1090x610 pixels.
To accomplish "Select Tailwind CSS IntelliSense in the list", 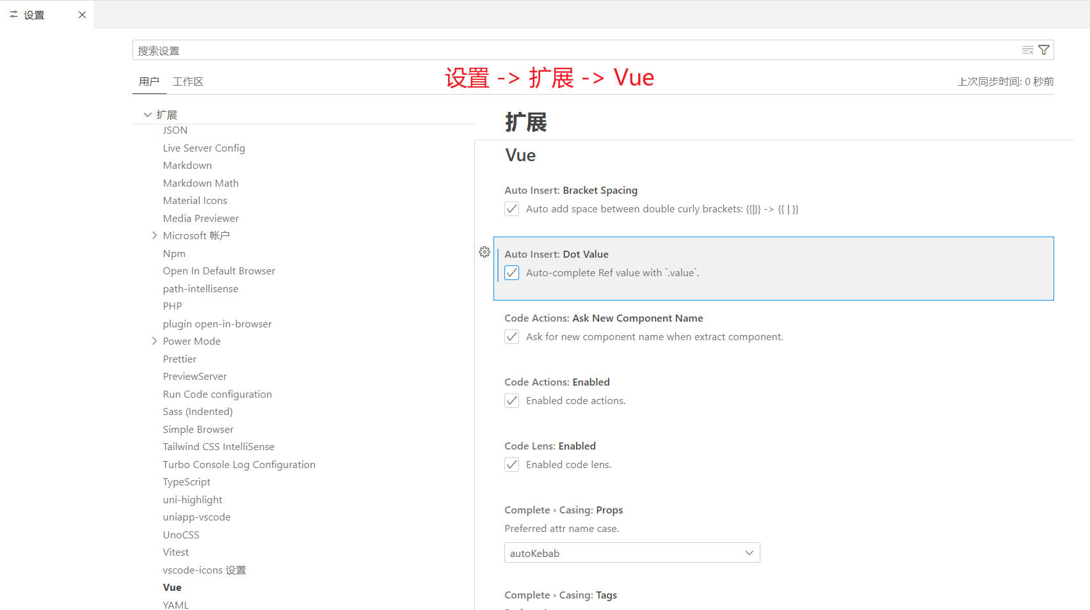I will point(218,447).
